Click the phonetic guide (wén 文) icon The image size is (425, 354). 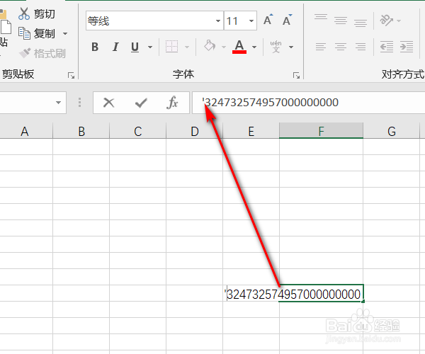276,47
